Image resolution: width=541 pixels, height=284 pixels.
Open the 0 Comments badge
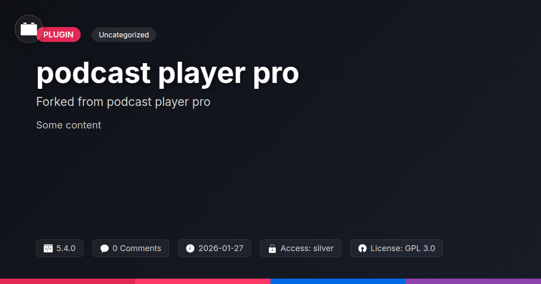[131, 248]
